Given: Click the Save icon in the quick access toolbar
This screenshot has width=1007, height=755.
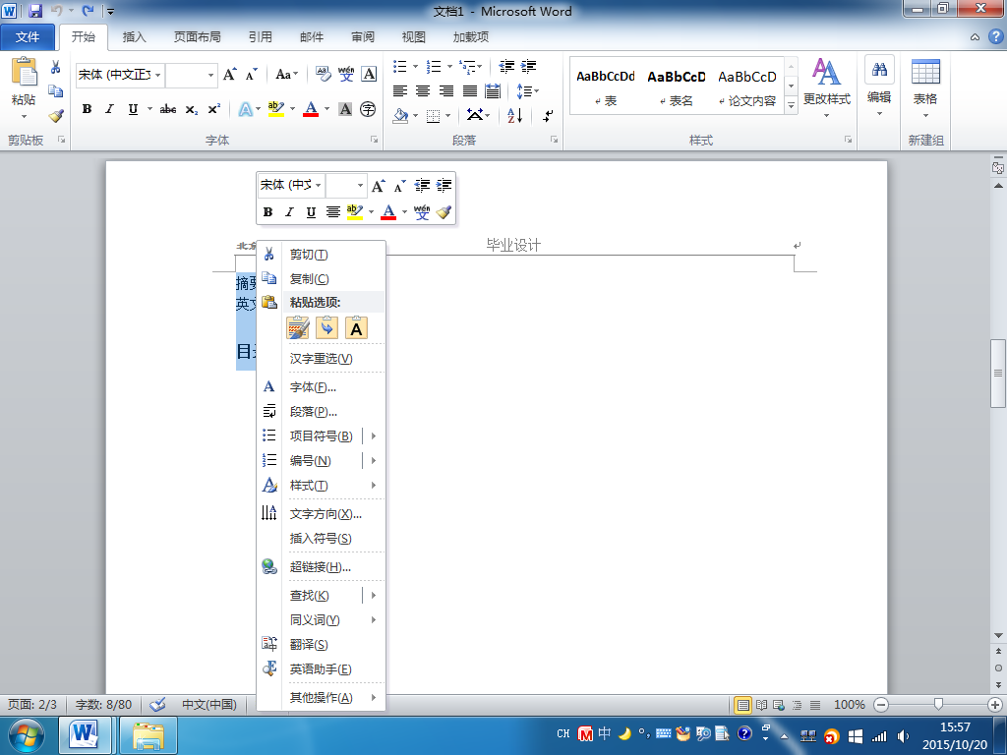Looking at the screenshot, I should point(35,10).
